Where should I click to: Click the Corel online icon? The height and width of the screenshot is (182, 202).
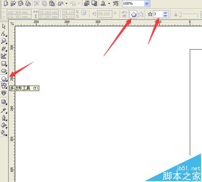tap(116, 3)
